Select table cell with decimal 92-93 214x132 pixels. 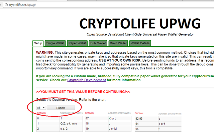tap(146, 119)
